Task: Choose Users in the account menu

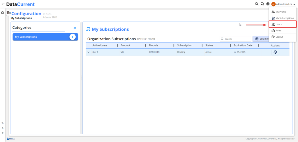Action: coord(283,24)
